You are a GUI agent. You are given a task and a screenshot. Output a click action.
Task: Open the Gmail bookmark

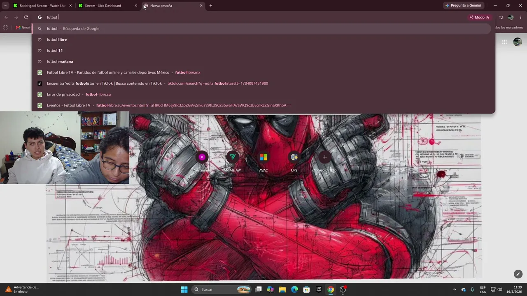(23, 28)
